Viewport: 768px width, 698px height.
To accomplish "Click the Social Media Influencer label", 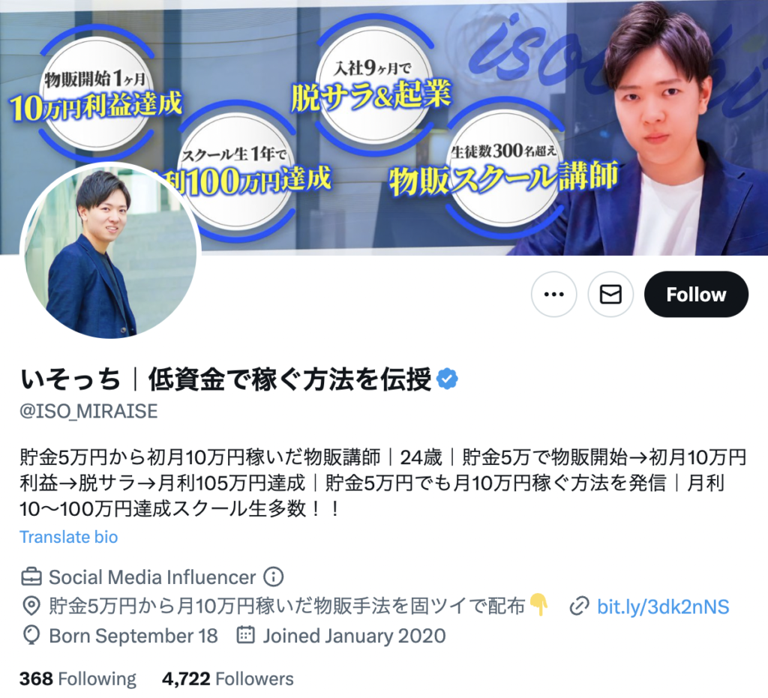I will click(x=152, y=577).
